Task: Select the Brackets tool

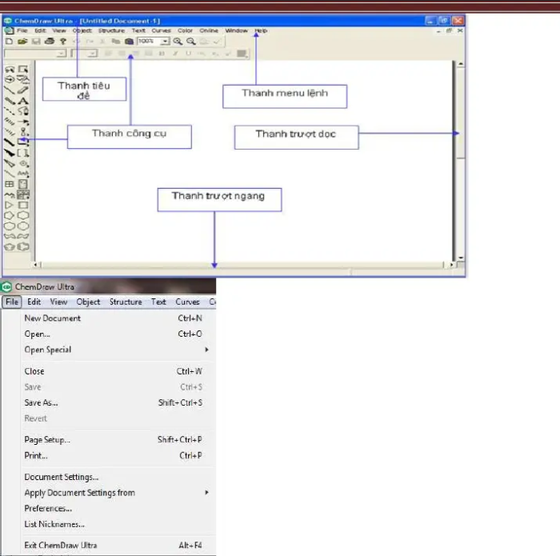Action: (23, 153)
